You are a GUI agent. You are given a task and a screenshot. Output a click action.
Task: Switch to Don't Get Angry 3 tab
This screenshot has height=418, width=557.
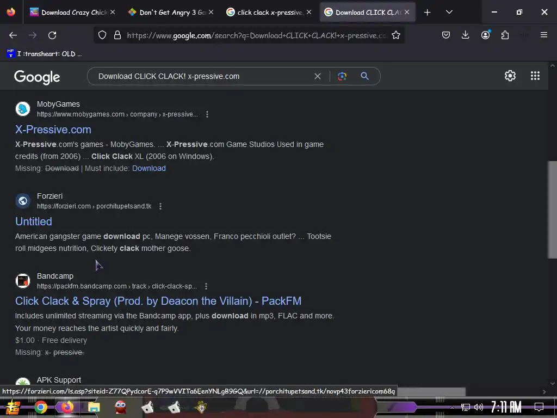pos(171,13)
